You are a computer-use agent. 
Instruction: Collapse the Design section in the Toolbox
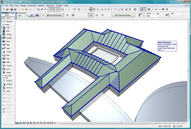click(3, 24)
